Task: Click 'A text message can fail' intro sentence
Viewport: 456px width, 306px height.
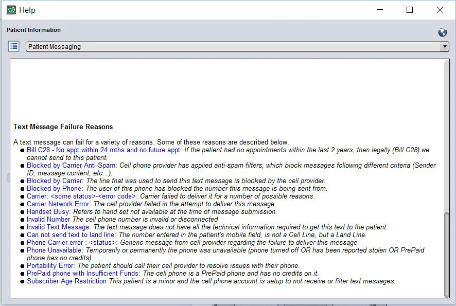Action: coord(151,142)
